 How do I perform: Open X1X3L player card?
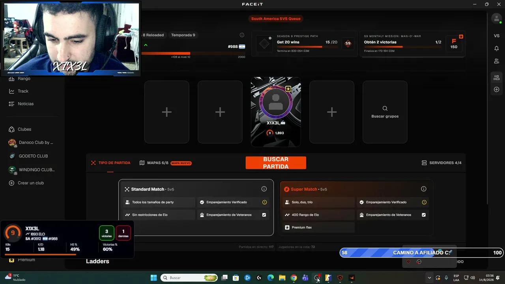[x=276, y=112]
